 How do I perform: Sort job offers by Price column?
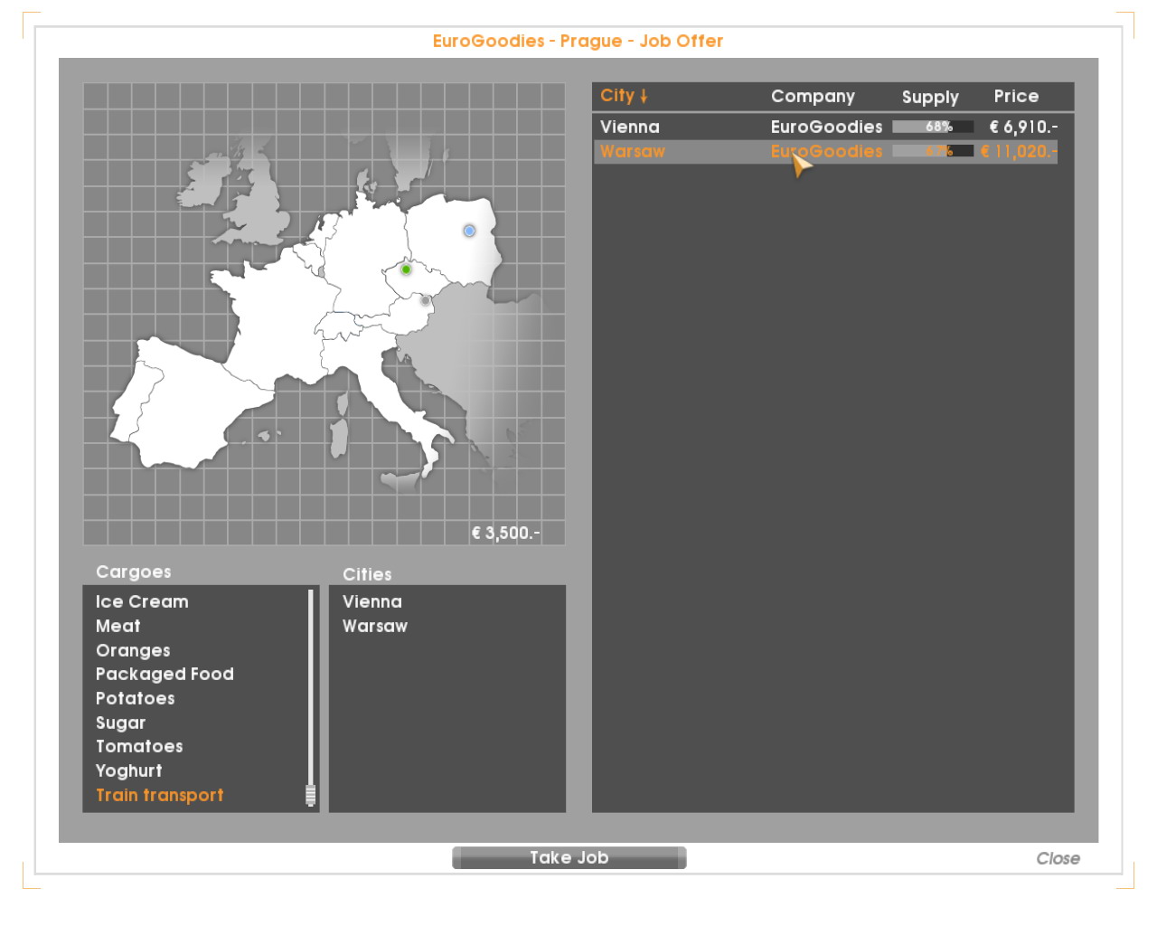tap(1016, 97)
